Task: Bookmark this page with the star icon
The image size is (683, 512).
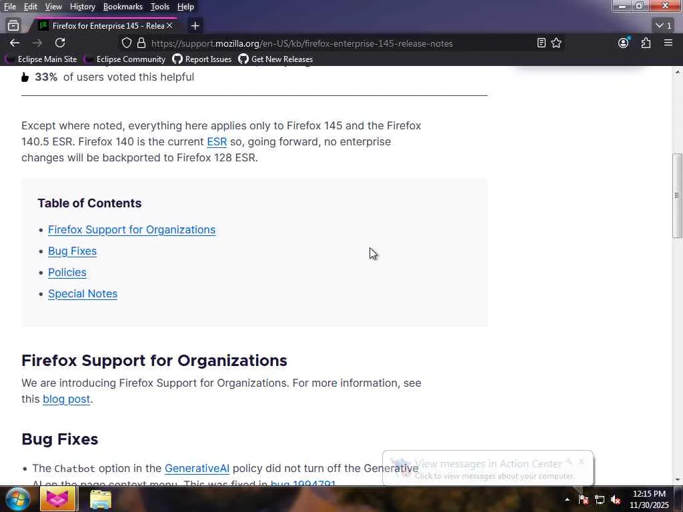Action: 556,43
